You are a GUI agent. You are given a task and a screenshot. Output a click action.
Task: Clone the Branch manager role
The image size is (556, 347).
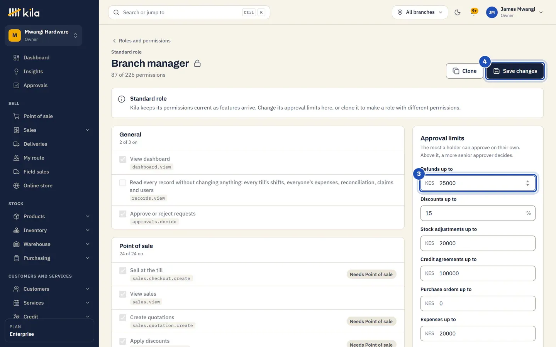464,71
